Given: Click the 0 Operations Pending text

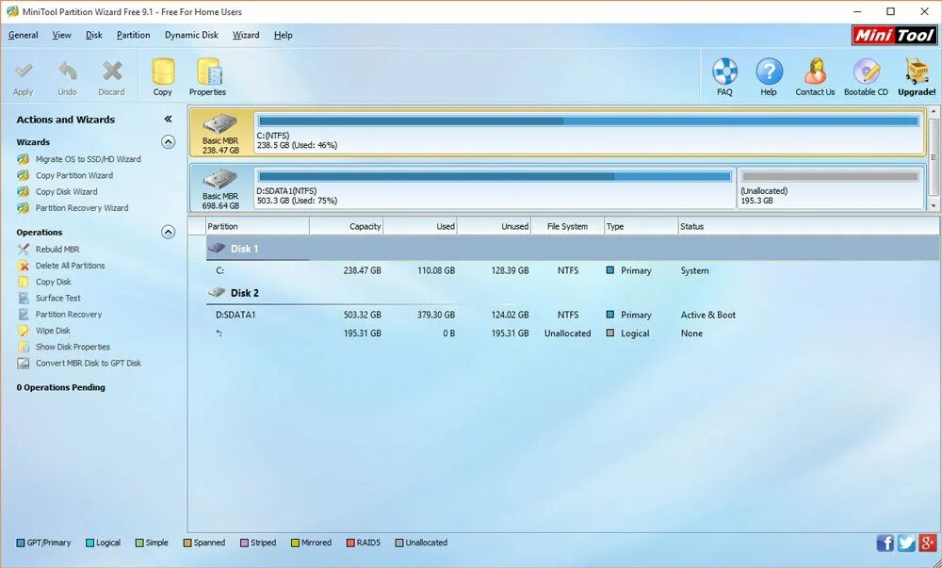Looking at the screenshot, I should pos(60,387).
